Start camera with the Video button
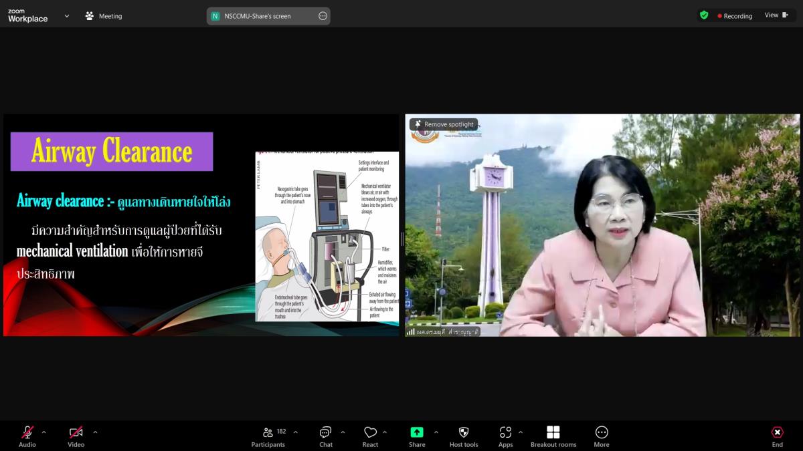 76,437
